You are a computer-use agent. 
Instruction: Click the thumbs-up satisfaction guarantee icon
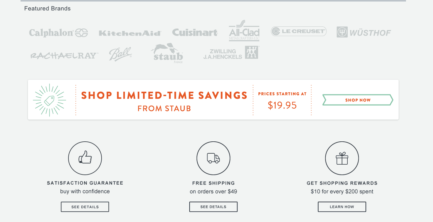pyautogui.click(x=85, y=158)
